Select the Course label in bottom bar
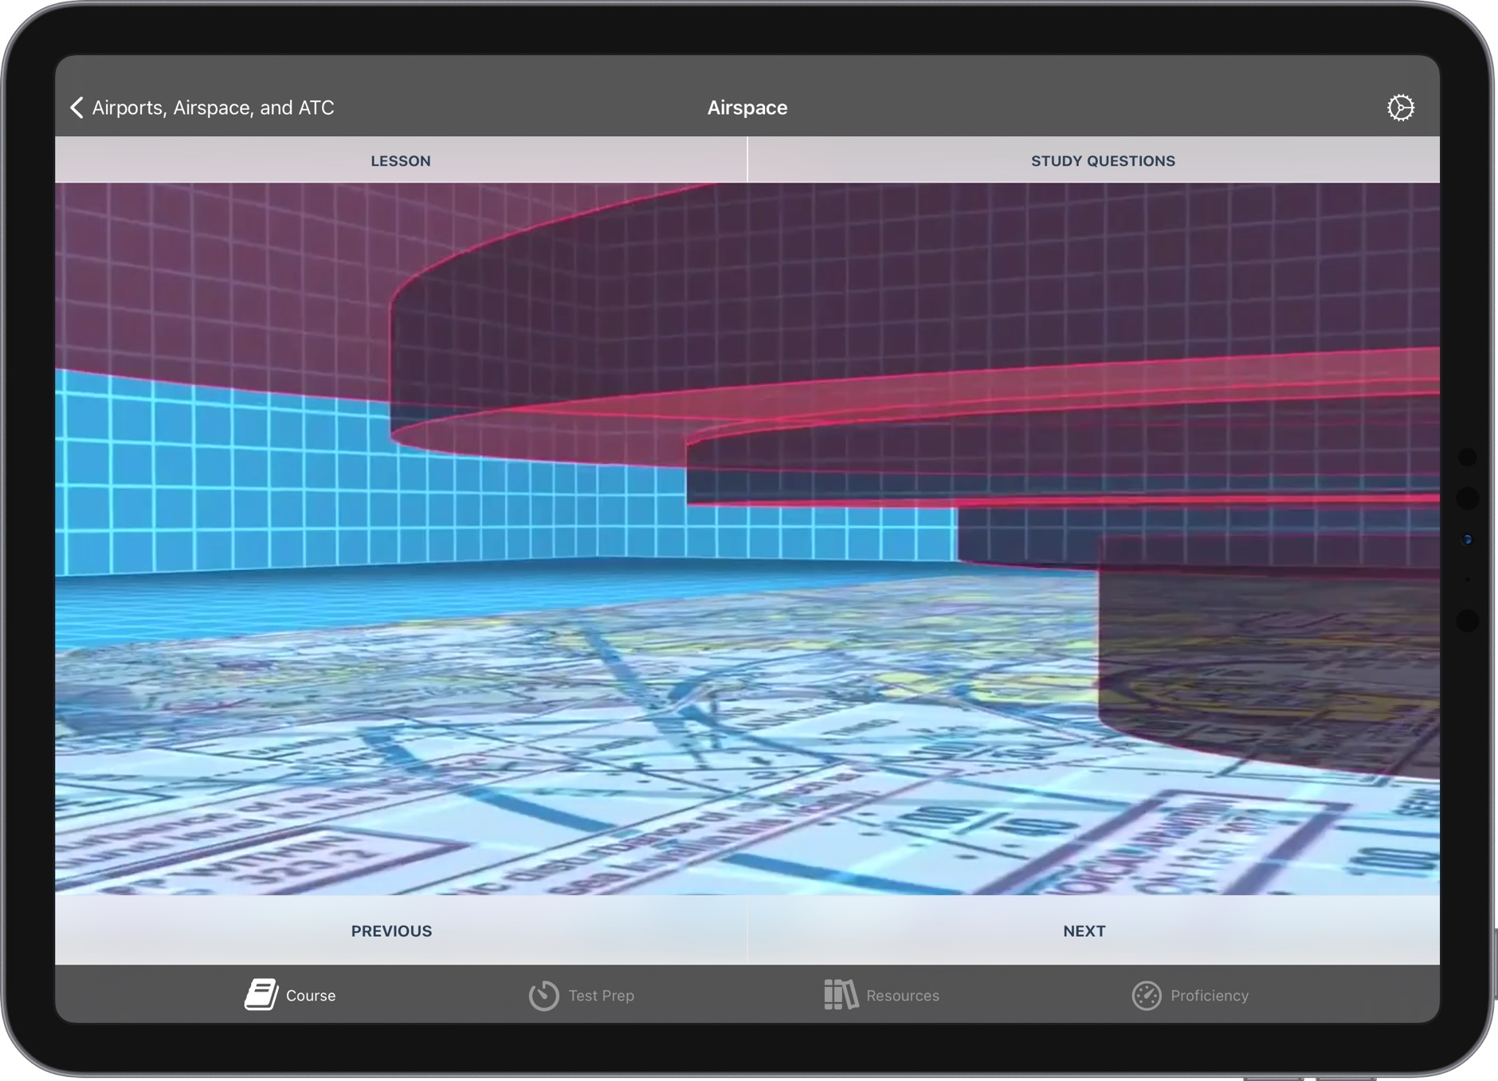 311,996
